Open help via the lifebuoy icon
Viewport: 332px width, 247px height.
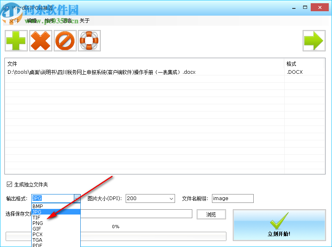[x=89, y=40]
